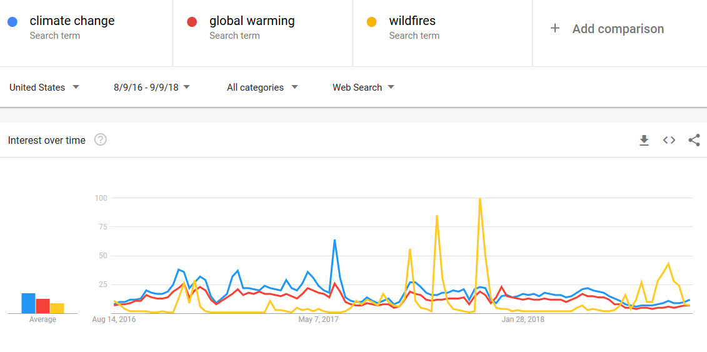This screenshot has height=352, width=707.
Task: Click the blue climate change color dot
Action: point(13,23)
